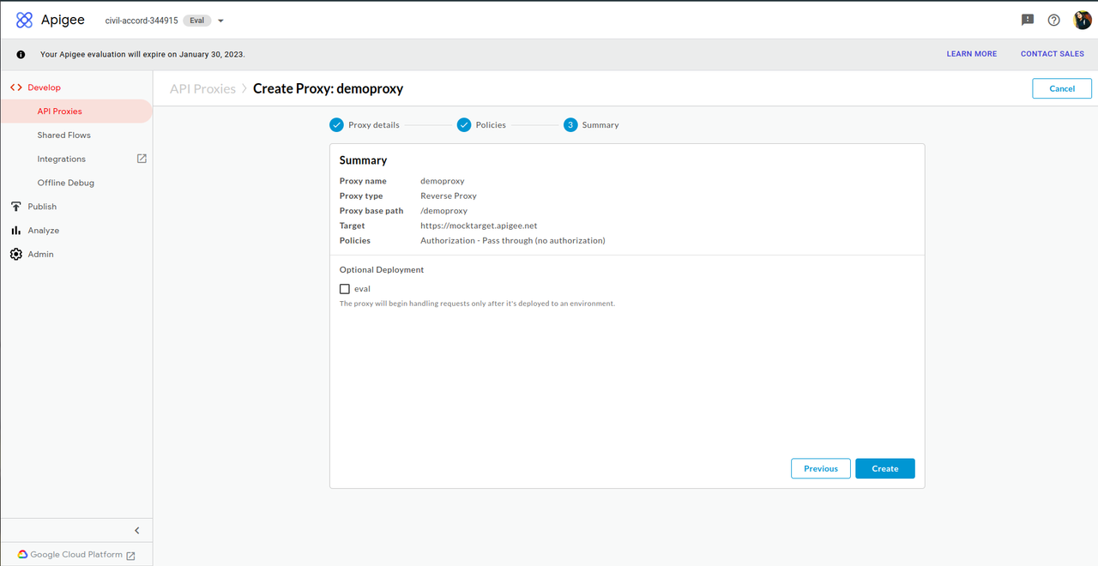Click the Analyze bar chart icon
Viewport: 1098px width, 566px height.
[x=15, y=231]
